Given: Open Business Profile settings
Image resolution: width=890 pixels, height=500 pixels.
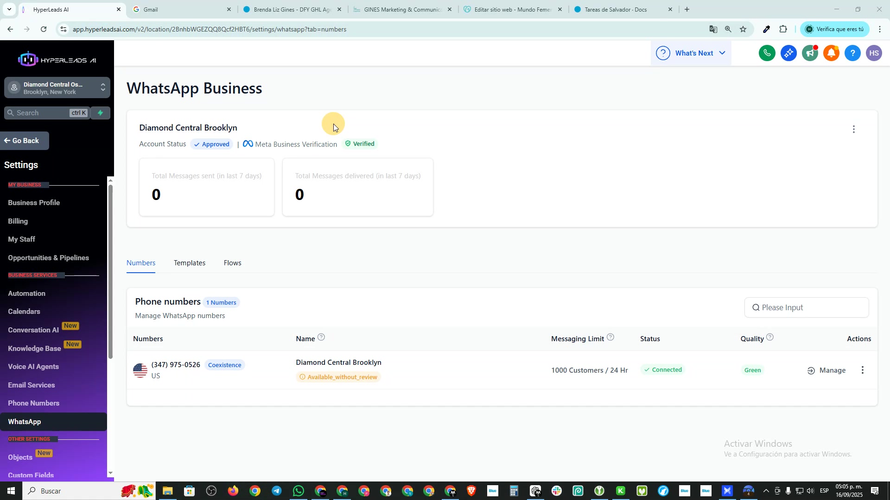Looking at the screenshot, I should (34, 203).
